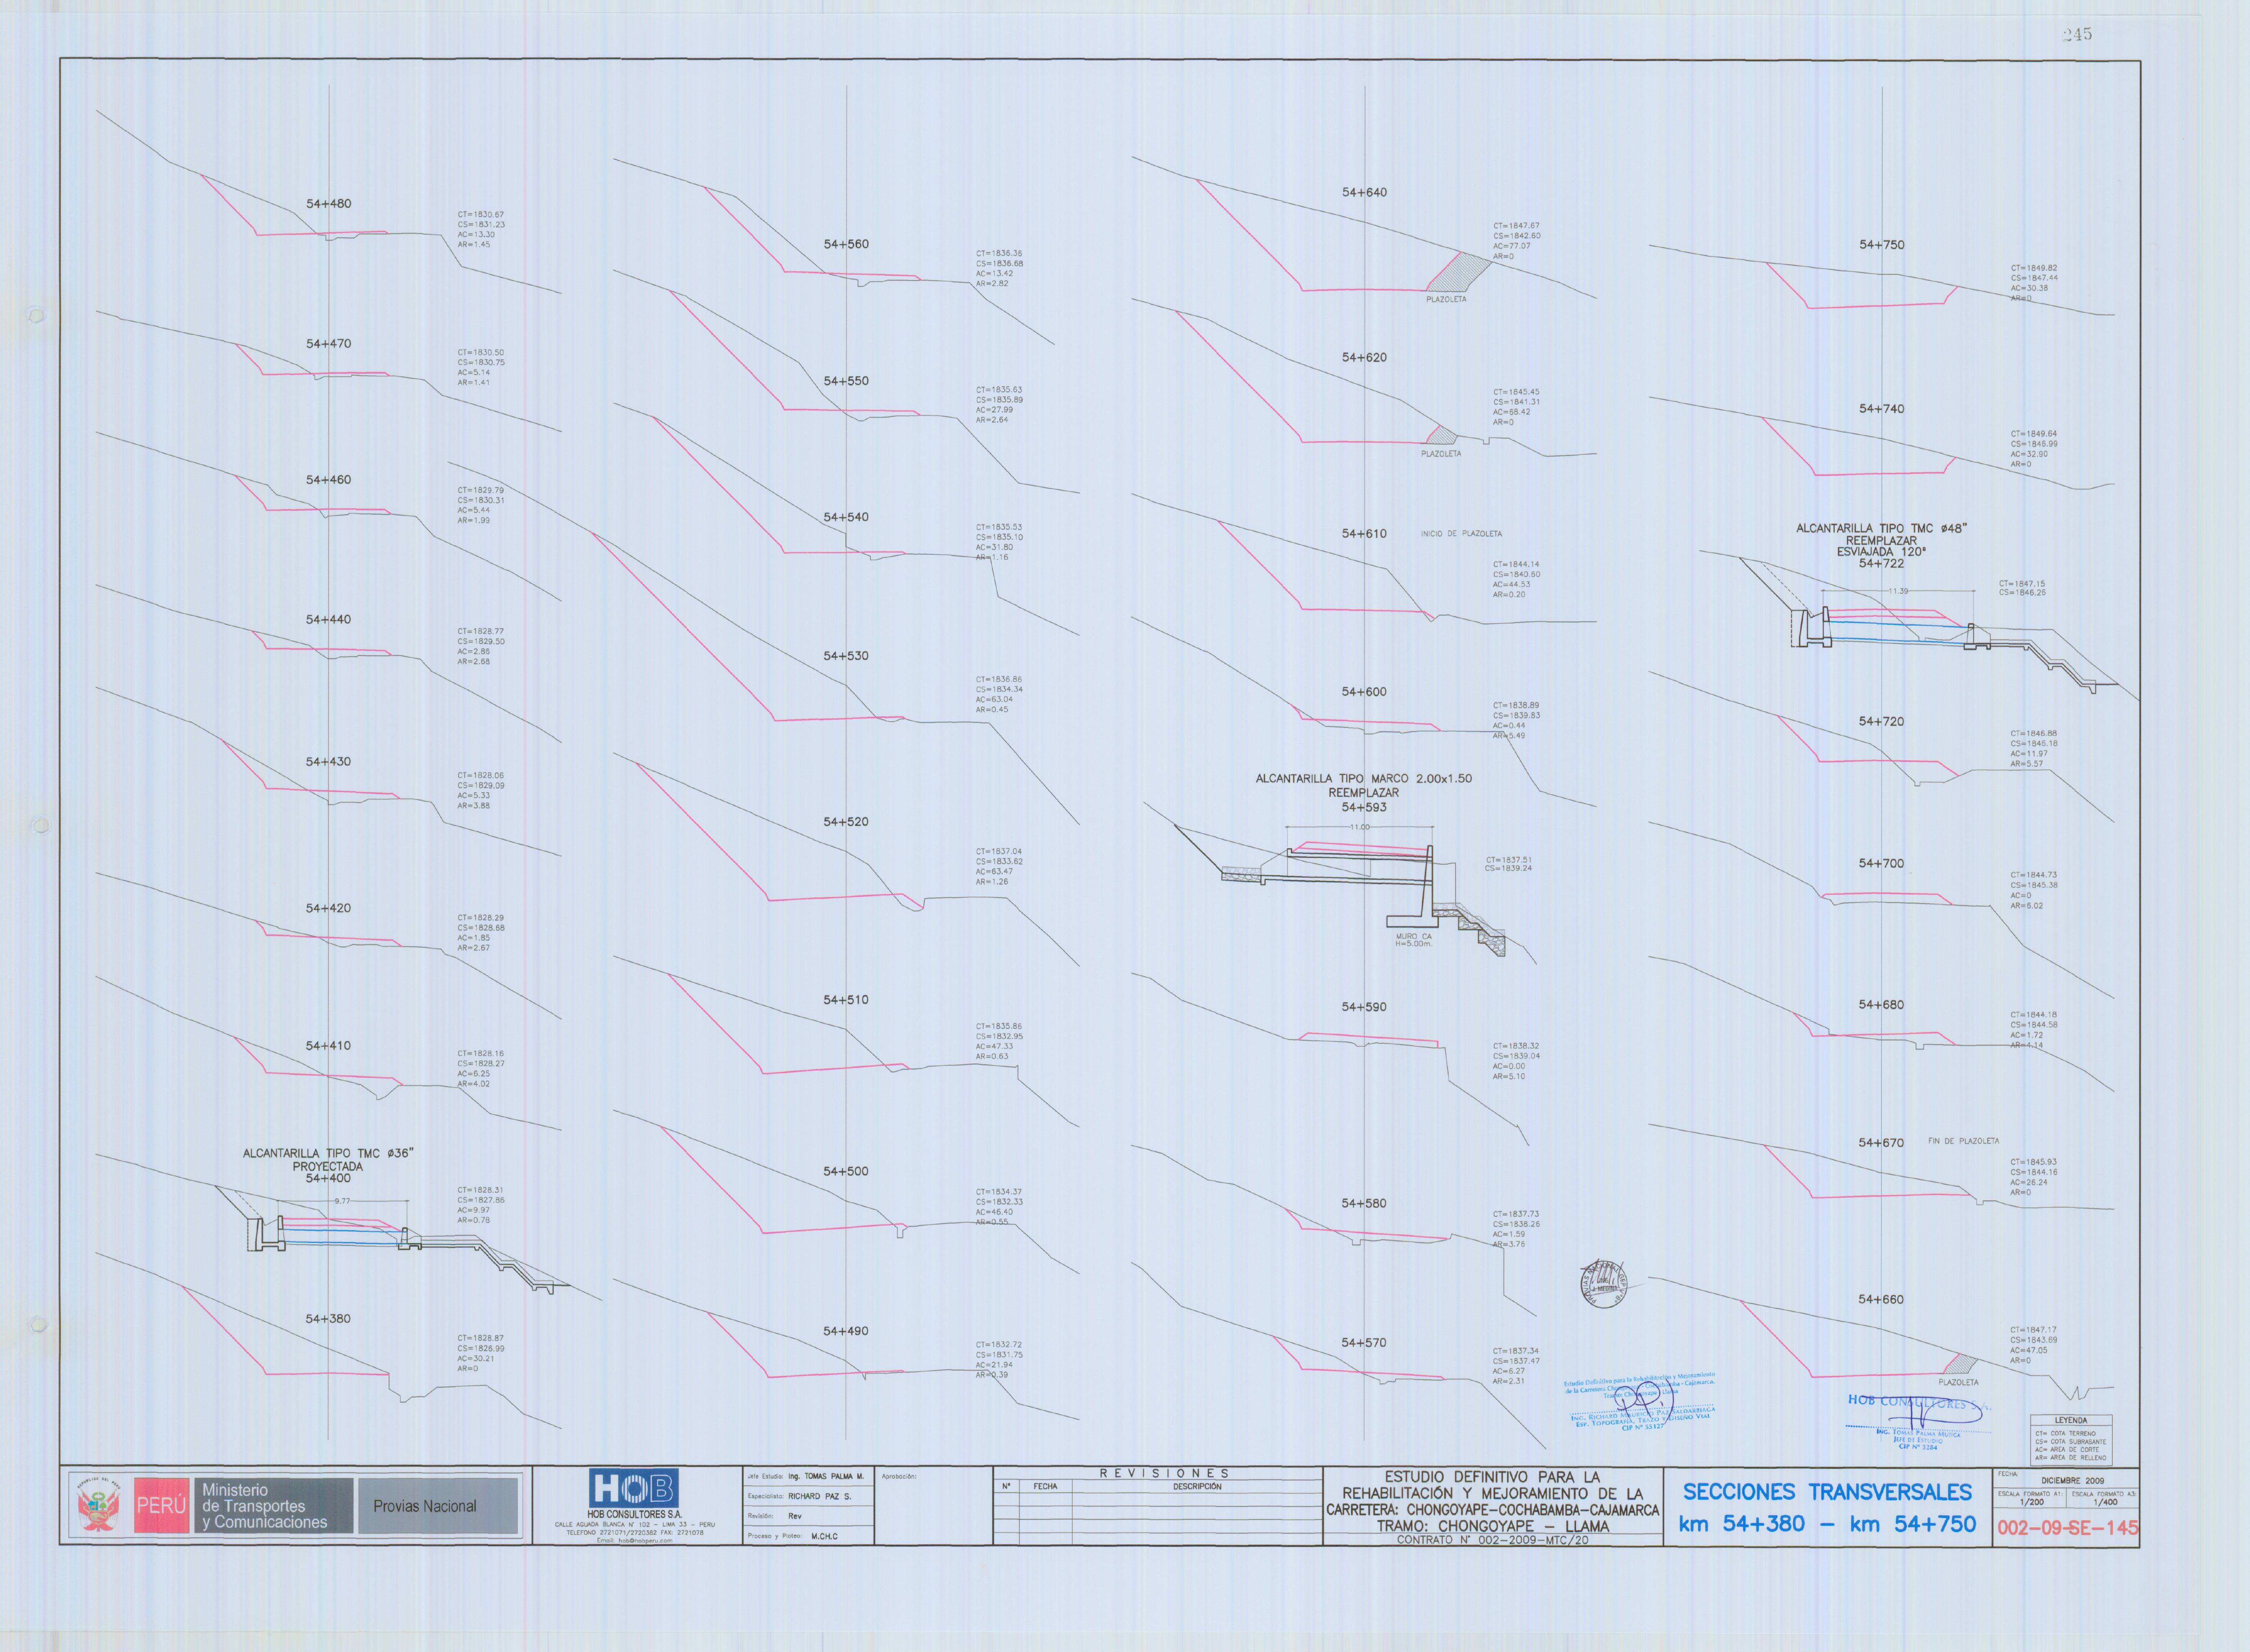Viewport: 2250px width, 1652px height.
Task: Click section label 54+610
Action: (x=1364, y=534)
